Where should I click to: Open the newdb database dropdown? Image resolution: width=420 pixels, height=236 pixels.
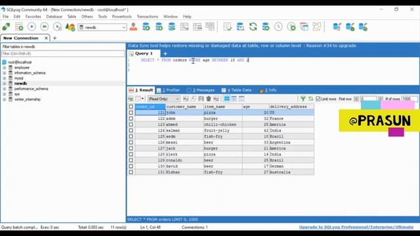click(123, 28)
